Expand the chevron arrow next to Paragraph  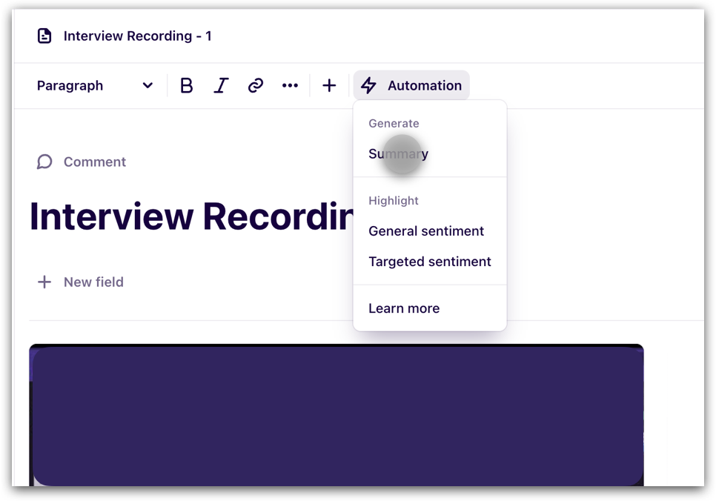[147, 86]
